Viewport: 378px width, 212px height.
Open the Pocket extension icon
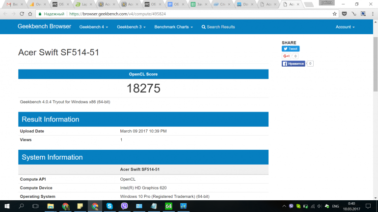[344, 14]
